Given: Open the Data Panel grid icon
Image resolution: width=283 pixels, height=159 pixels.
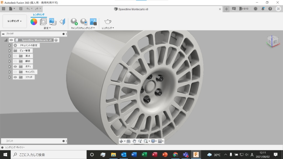Looking at the screenshot, I should coord(4,9).
